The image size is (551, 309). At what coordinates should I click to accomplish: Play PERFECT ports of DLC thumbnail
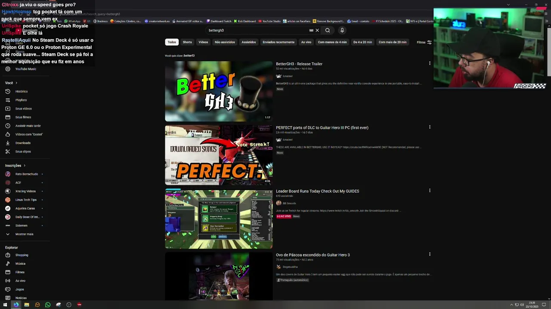point(219,155)
